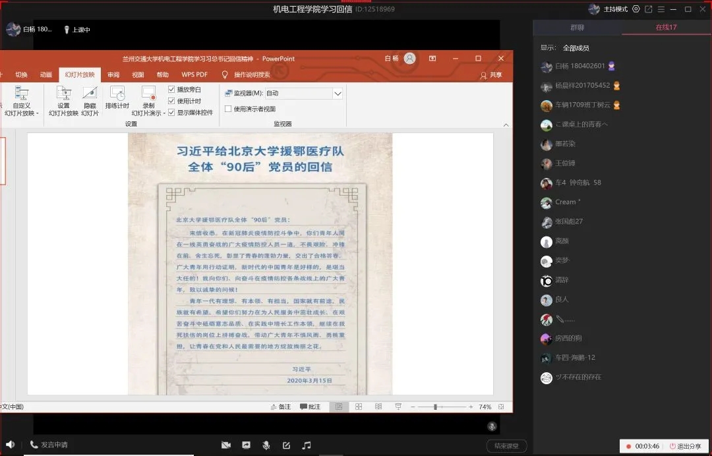Switch to the 群聊 chat tab
712x456 pixels.
point(577,28)
